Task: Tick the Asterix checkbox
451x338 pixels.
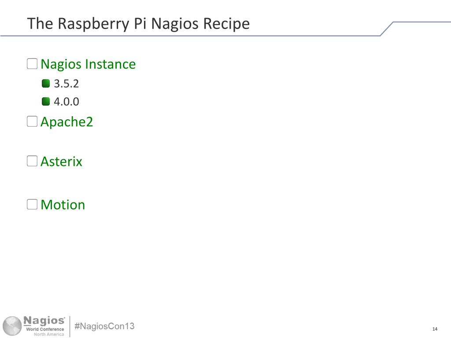Action: coord(32,161)
